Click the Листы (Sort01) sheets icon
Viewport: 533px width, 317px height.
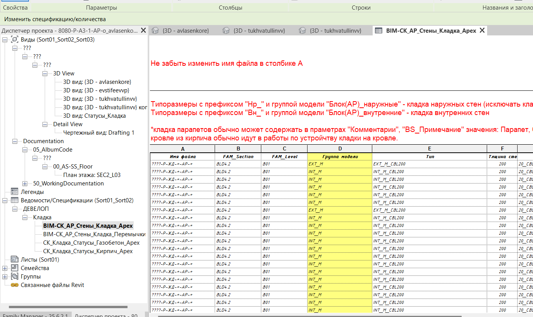click(x=15, y=260)
